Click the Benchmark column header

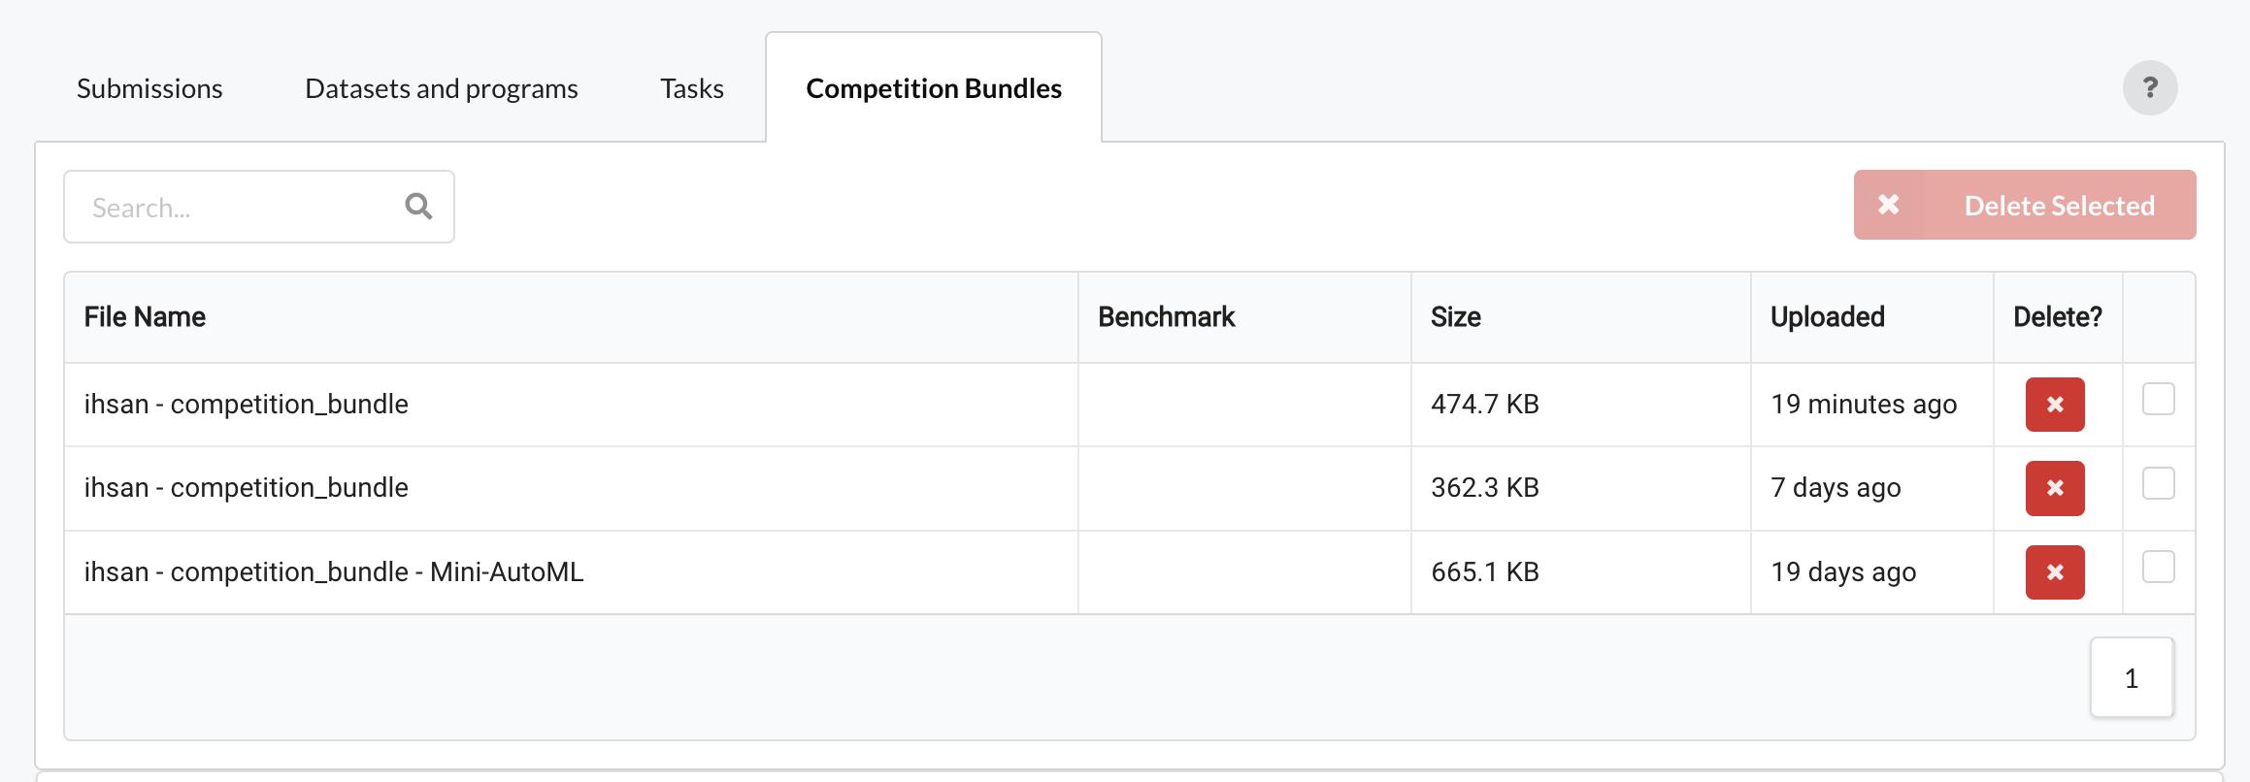[1166, 317]
